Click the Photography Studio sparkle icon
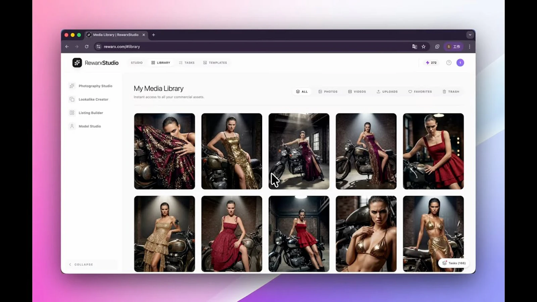 click(x=72, y=86)
